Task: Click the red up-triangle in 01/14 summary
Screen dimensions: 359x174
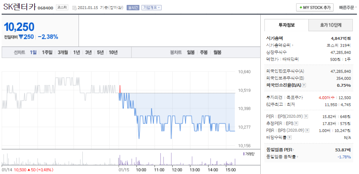Action: tap(29, 170)
